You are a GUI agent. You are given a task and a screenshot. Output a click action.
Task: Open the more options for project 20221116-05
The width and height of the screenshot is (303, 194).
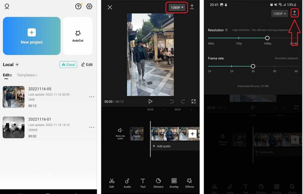(x=92, y=97)
